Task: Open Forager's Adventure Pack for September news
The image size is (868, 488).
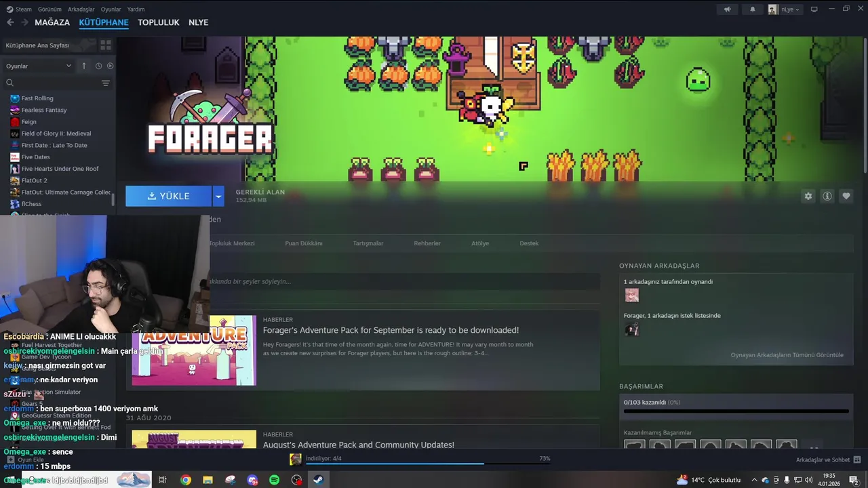Action: [x=391, y=330]
